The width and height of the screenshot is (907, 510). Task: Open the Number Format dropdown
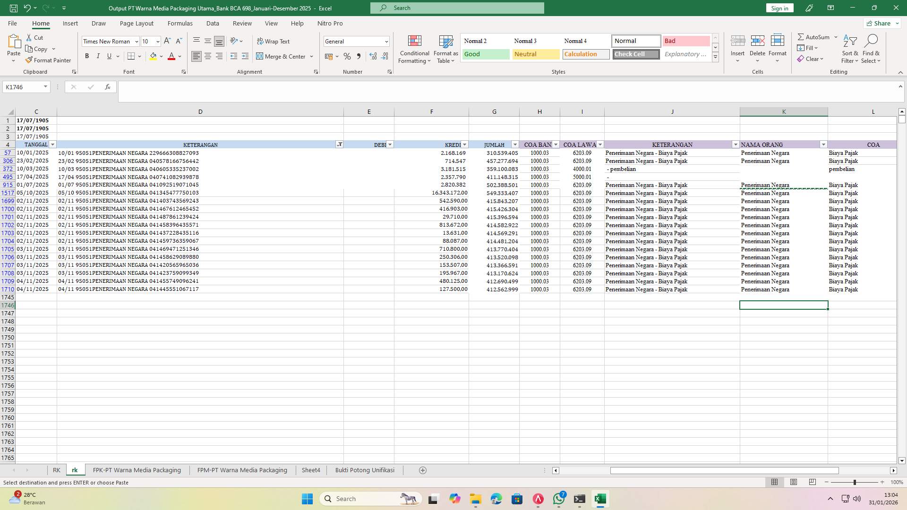[x=356, y=41]
